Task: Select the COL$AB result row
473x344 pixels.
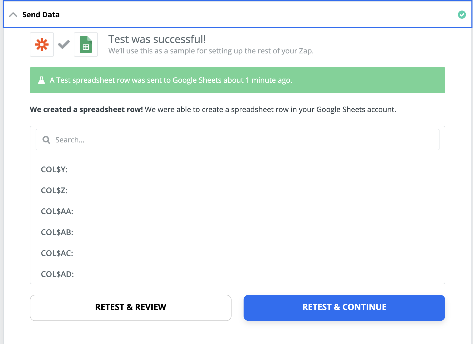Action: (x=237, y=232)
